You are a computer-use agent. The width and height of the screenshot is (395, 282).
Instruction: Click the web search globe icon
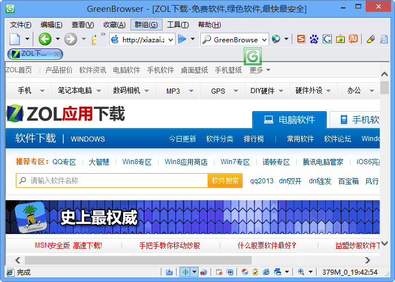[276, 39]
